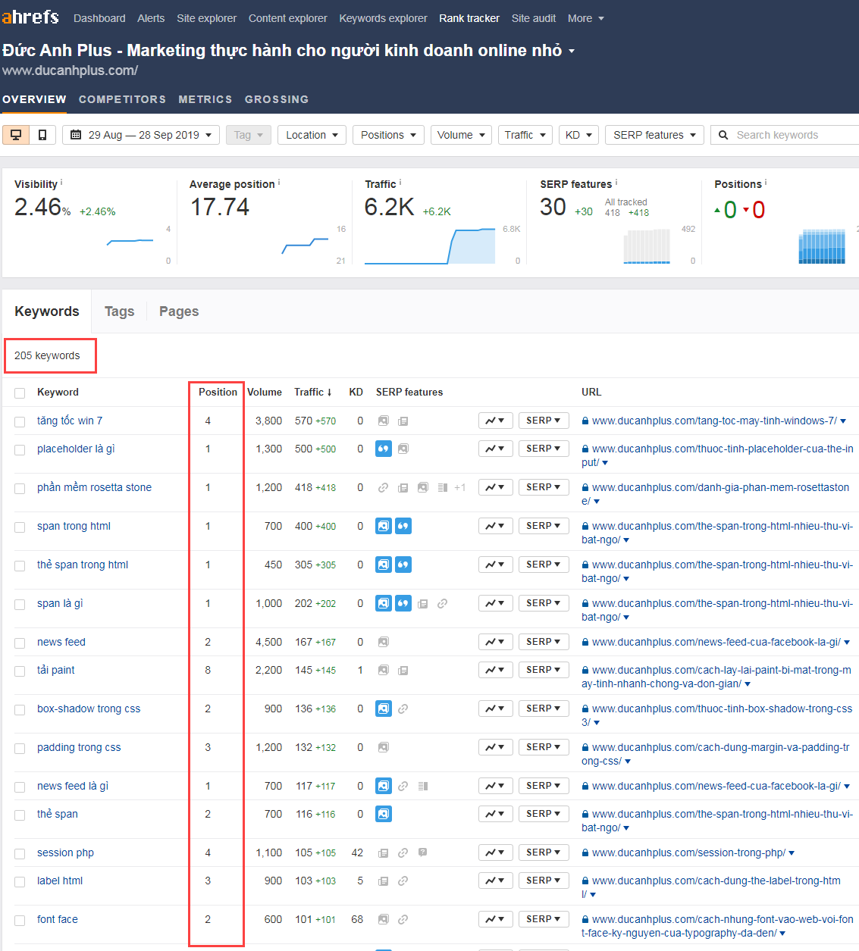The width and height of the screenshot is (859, 951).
Task: Click the magnifier icon in keyword search
Action: coord(723,135)
